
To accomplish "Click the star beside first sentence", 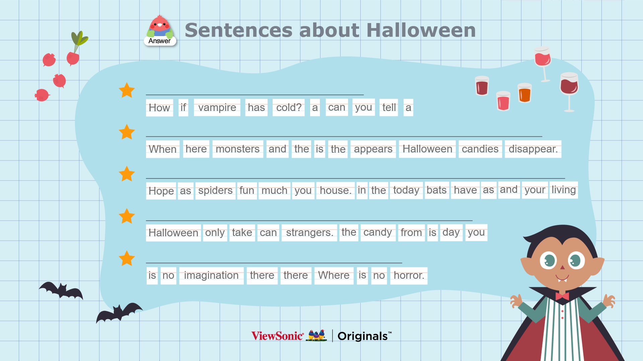I will (x=127, y=90).
